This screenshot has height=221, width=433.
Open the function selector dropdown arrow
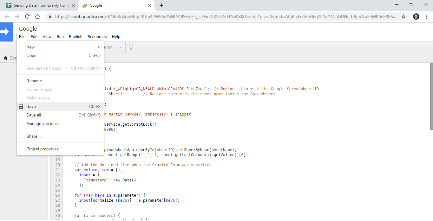[121, 47]
